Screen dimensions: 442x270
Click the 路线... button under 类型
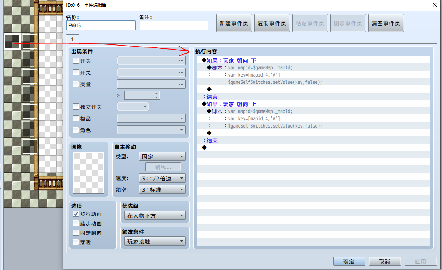[163, 167]
